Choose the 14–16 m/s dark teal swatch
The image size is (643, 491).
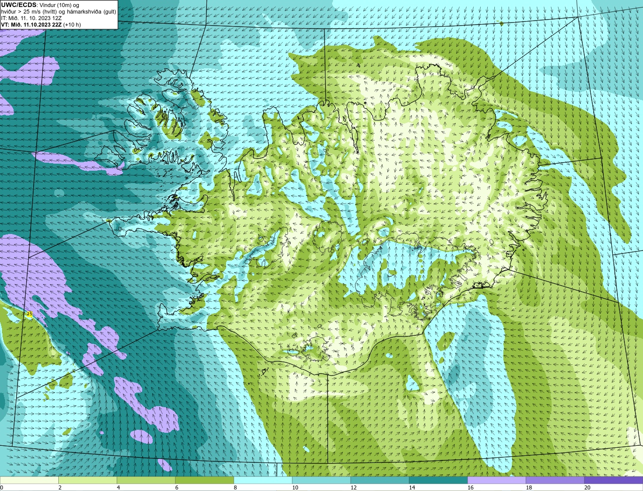439,480
